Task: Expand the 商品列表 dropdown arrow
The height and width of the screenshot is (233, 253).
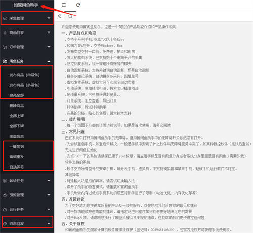Action: pos(49,32)
